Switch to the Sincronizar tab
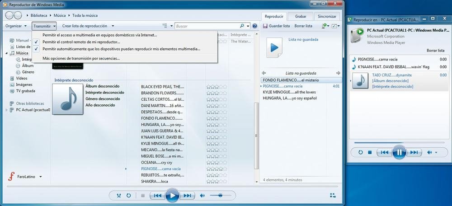This screenshot has height=206, width=452. (x=327, y=16)
